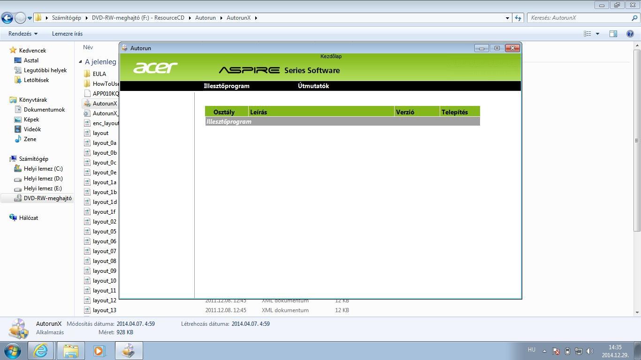Click the Explorer vertical scrollbar

(x=637, y=140)
